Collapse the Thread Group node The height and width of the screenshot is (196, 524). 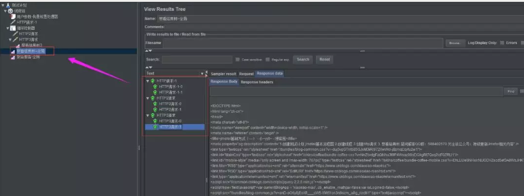pos(5,11)
